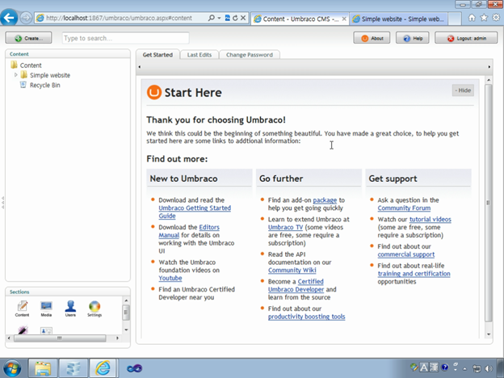The width and height of the screenshot is (504, 378).
Task: Open the browser Tools gear icon
Action: (x=497, y=18)
